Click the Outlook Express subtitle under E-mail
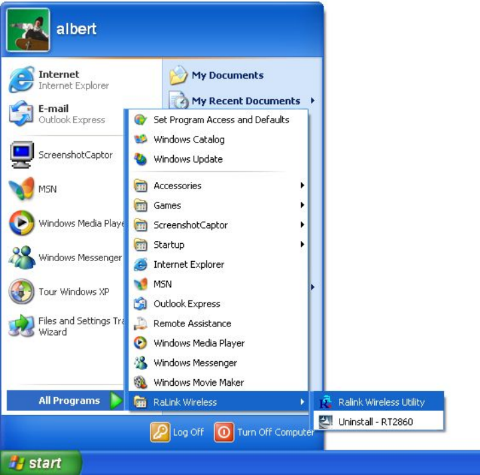 click(72, 120)
